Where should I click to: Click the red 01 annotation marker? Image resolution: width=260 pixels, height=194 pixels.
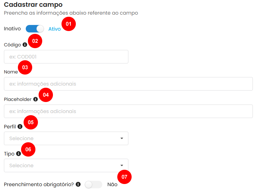click(x=68, y=24)
